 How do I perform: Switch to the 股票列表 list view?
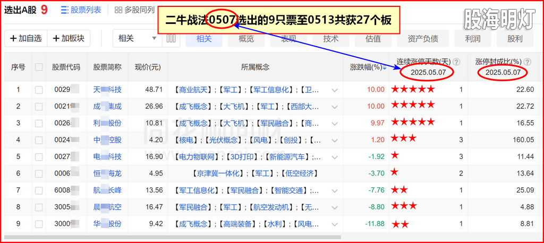(x=81, y=10)
